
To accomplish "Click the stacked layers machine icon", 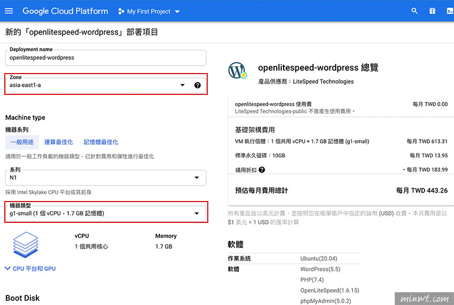I will tap(26, 245).
